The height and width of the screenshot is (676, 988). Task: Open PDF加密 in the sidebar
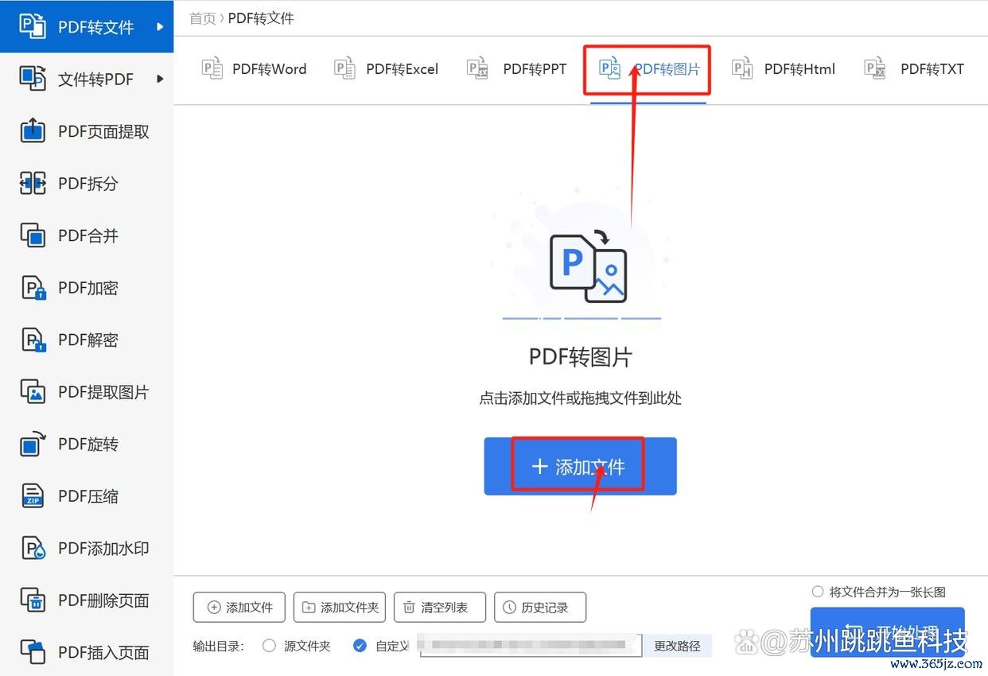87,288
